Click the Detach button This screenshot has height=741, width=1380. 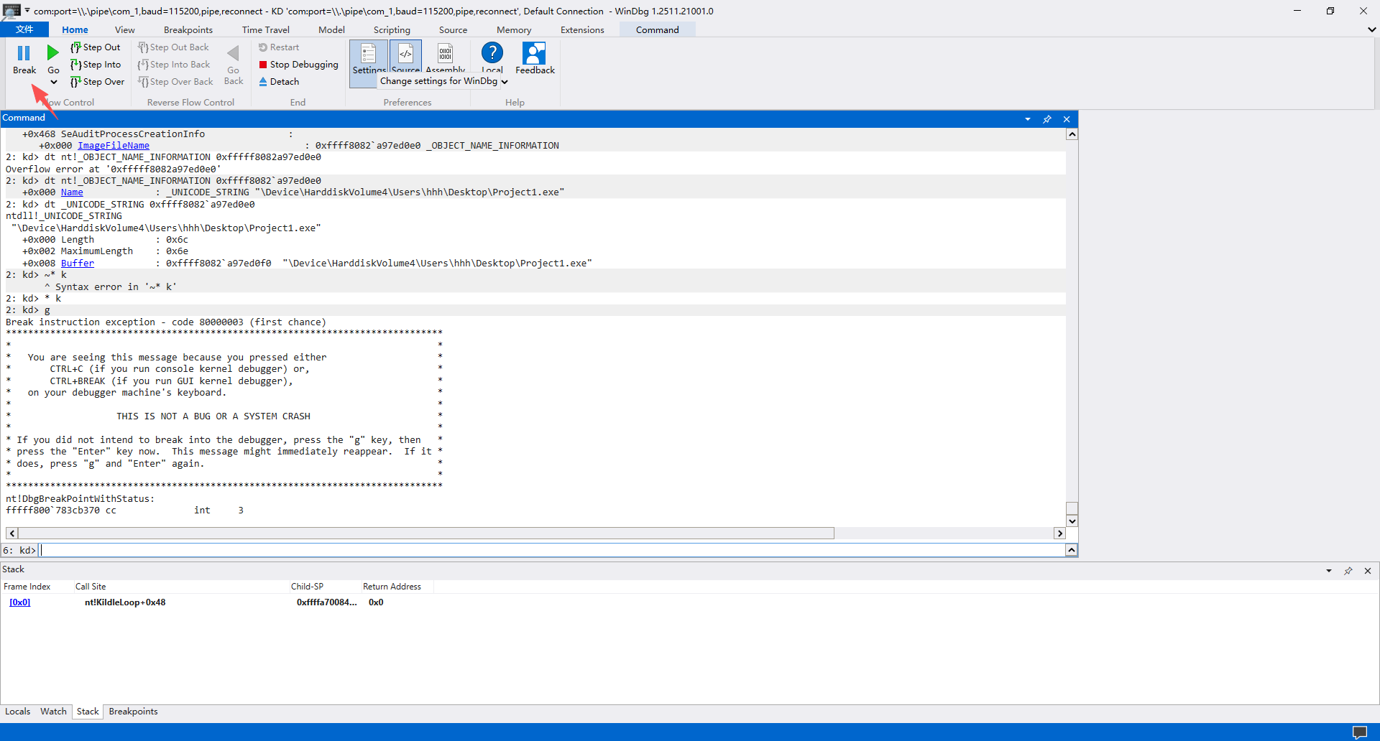279,82
